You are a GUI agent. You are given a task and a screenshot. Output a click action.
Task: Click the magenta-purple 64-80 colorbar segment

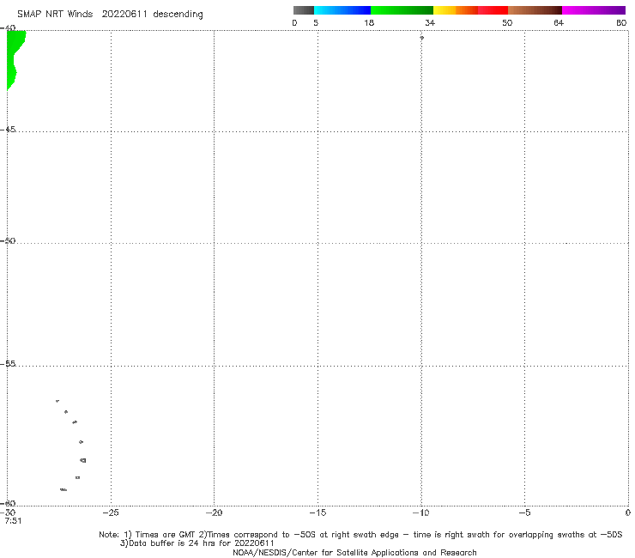[x=594, y=10]
